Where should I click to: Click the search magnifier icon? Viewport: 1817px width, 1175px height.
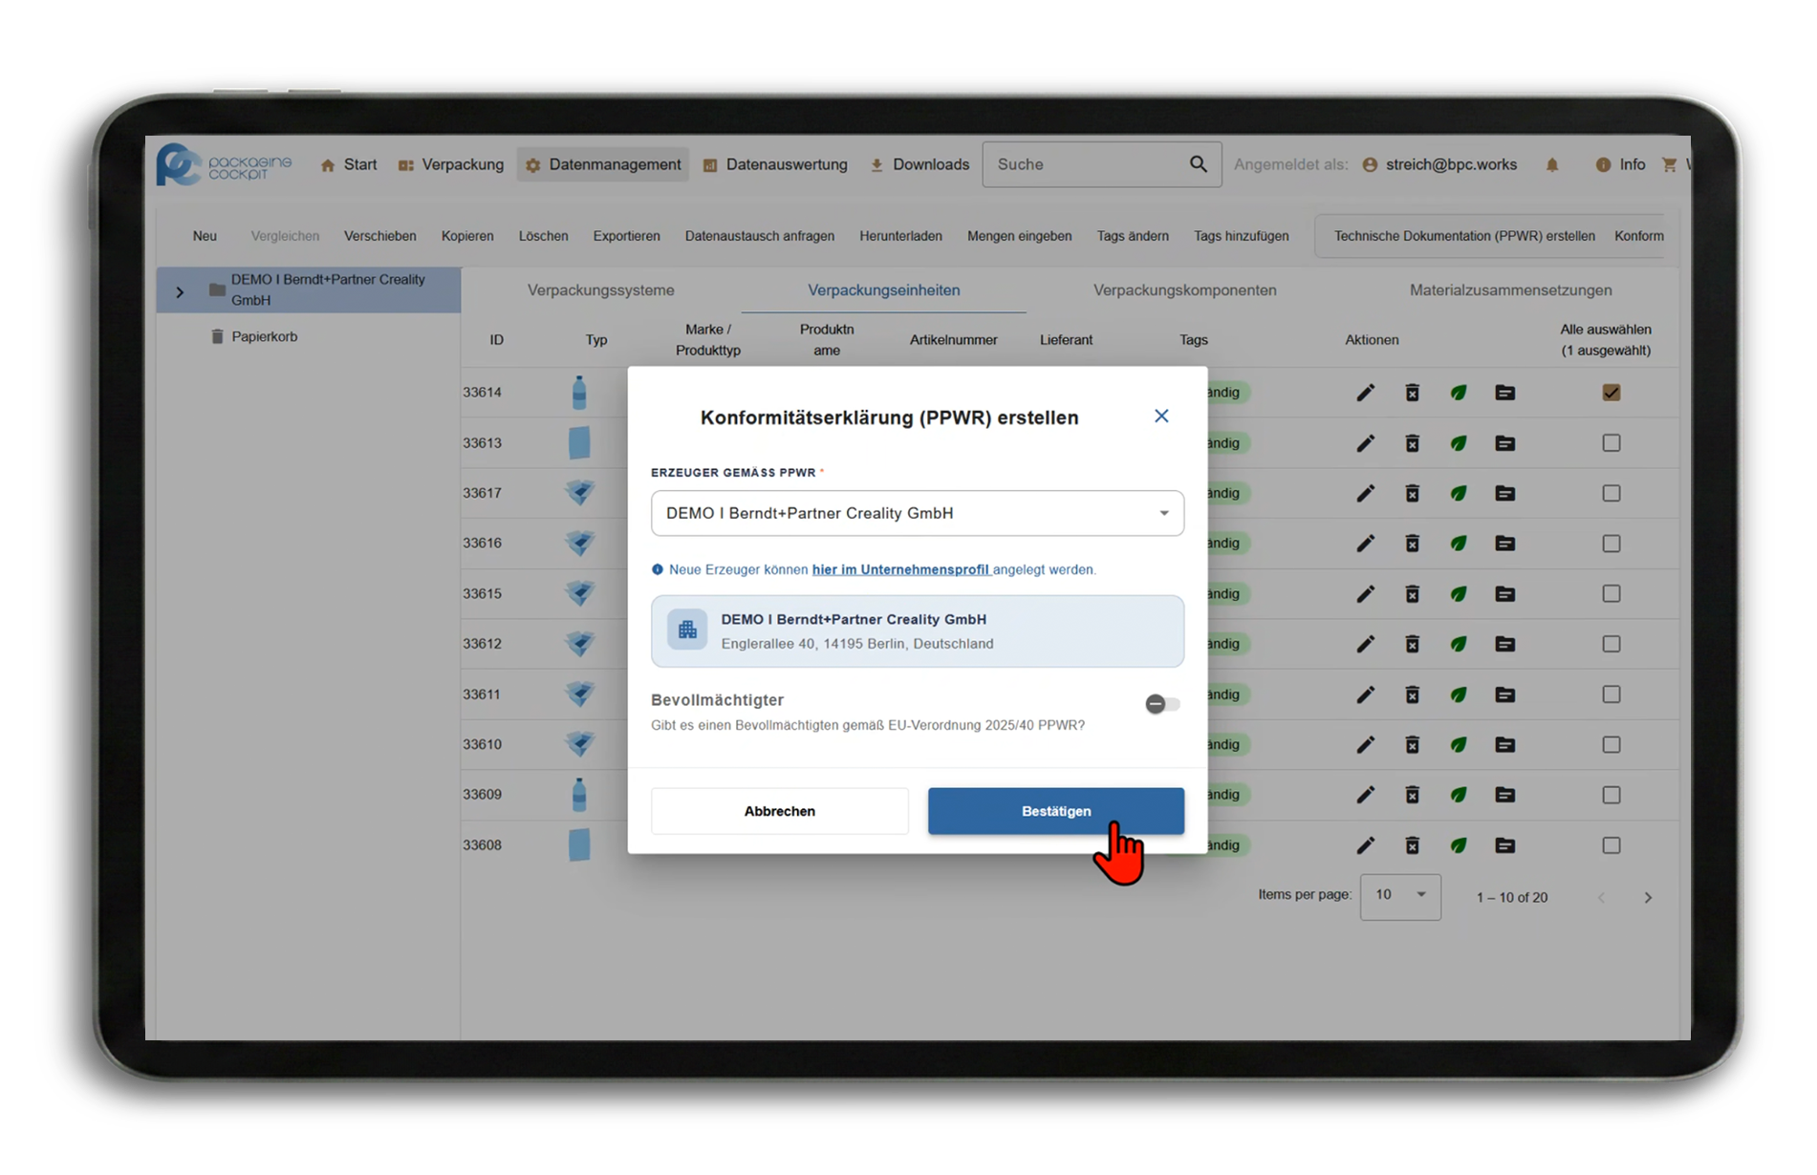pyautogui.click(x=1198, y=164)
